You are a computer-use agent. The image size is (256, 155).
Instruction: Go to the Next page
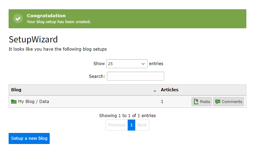click(142, 125)
